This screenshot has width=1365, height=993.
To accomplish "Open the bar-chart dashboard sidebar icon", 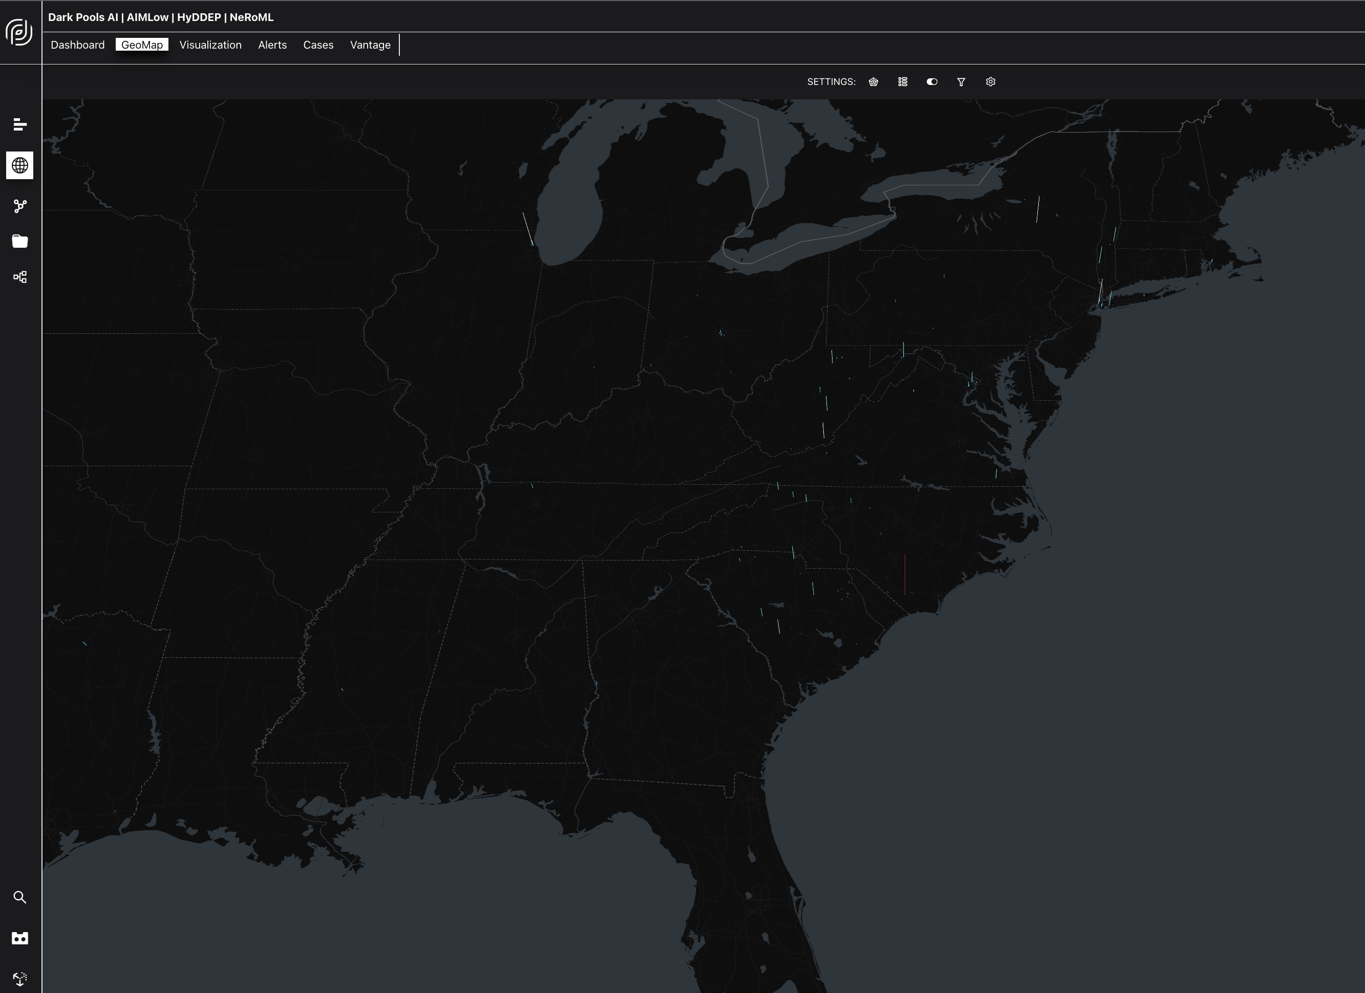I will (x=20, y=124).
